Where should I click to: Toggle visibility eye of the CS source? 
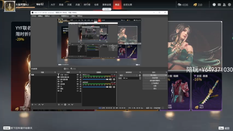[x=77, y=86]
